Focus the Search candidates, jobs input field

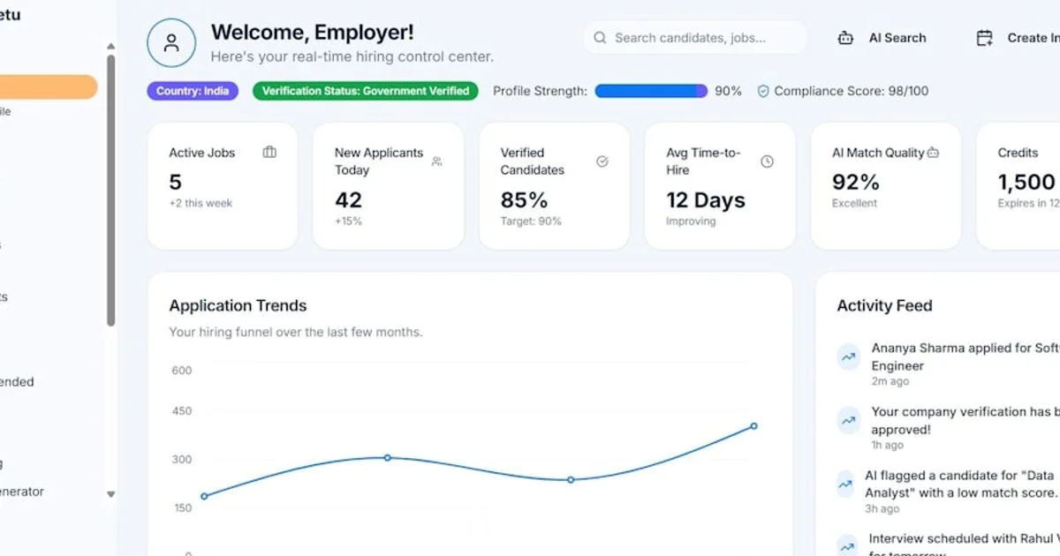point(698,38)
